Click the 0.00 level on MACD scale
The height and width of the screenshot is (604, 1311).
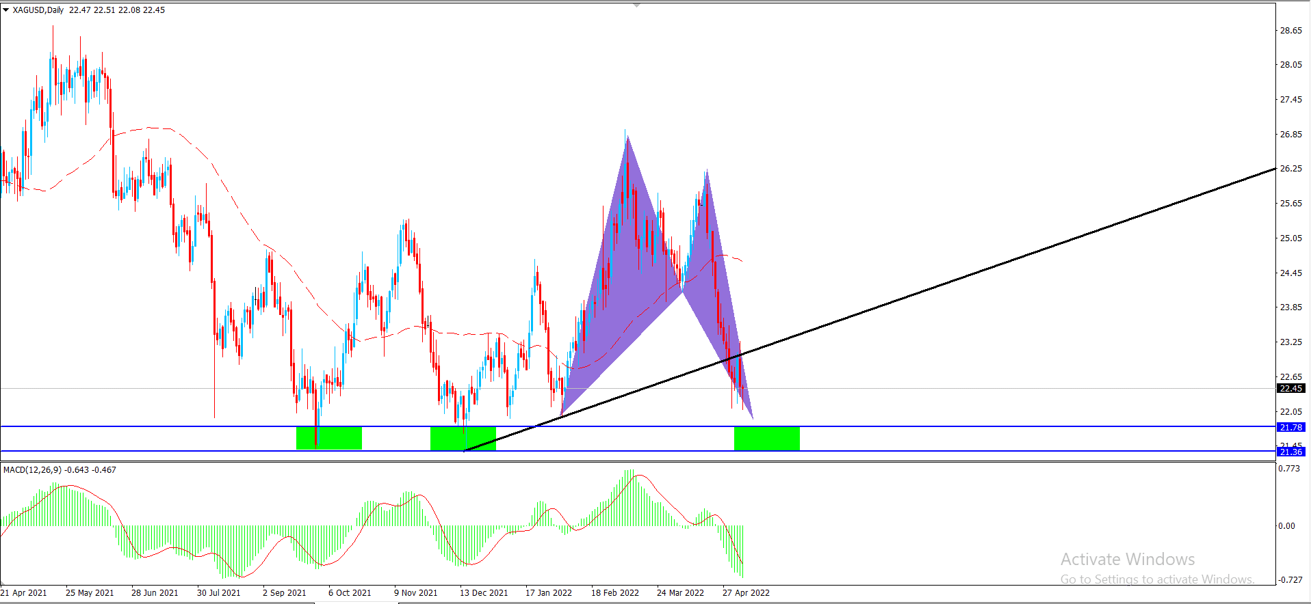(x=1286, y=526)
